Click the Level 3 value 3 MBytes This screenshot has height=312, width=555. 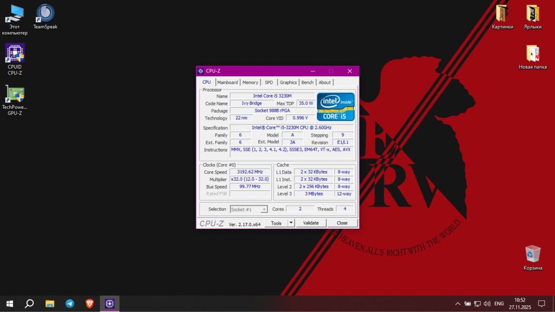tap(314, 194)
